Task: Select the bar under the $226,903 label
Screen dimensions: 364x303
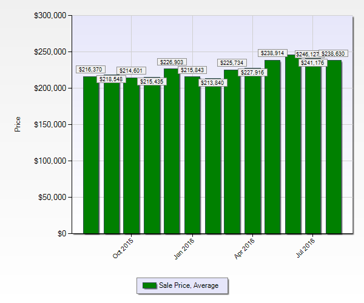Action: click(172, 151)
